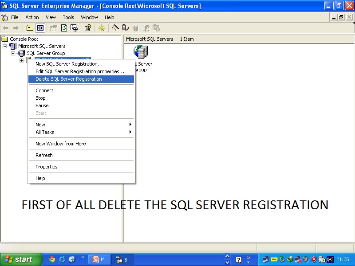Click the New (yellow star) toolbar icon
The height and width of the screenshot is (266, 355).
tap(101, 28)
